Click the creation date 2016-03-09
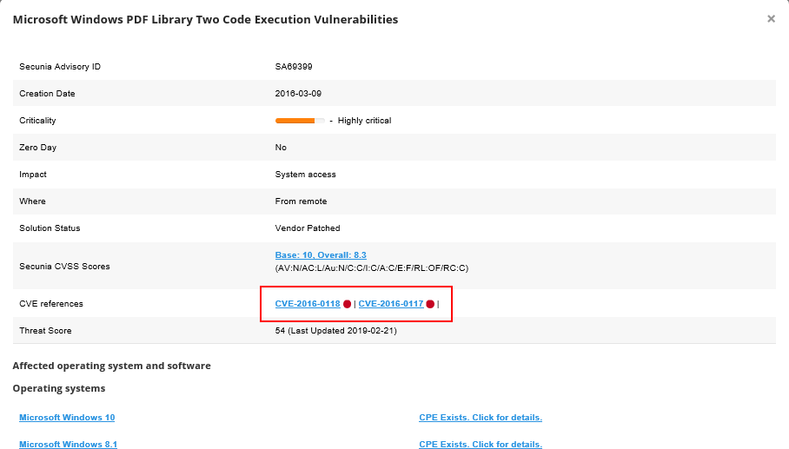The height and width of the screenshot is (449, 789). [x=298, y=94]
